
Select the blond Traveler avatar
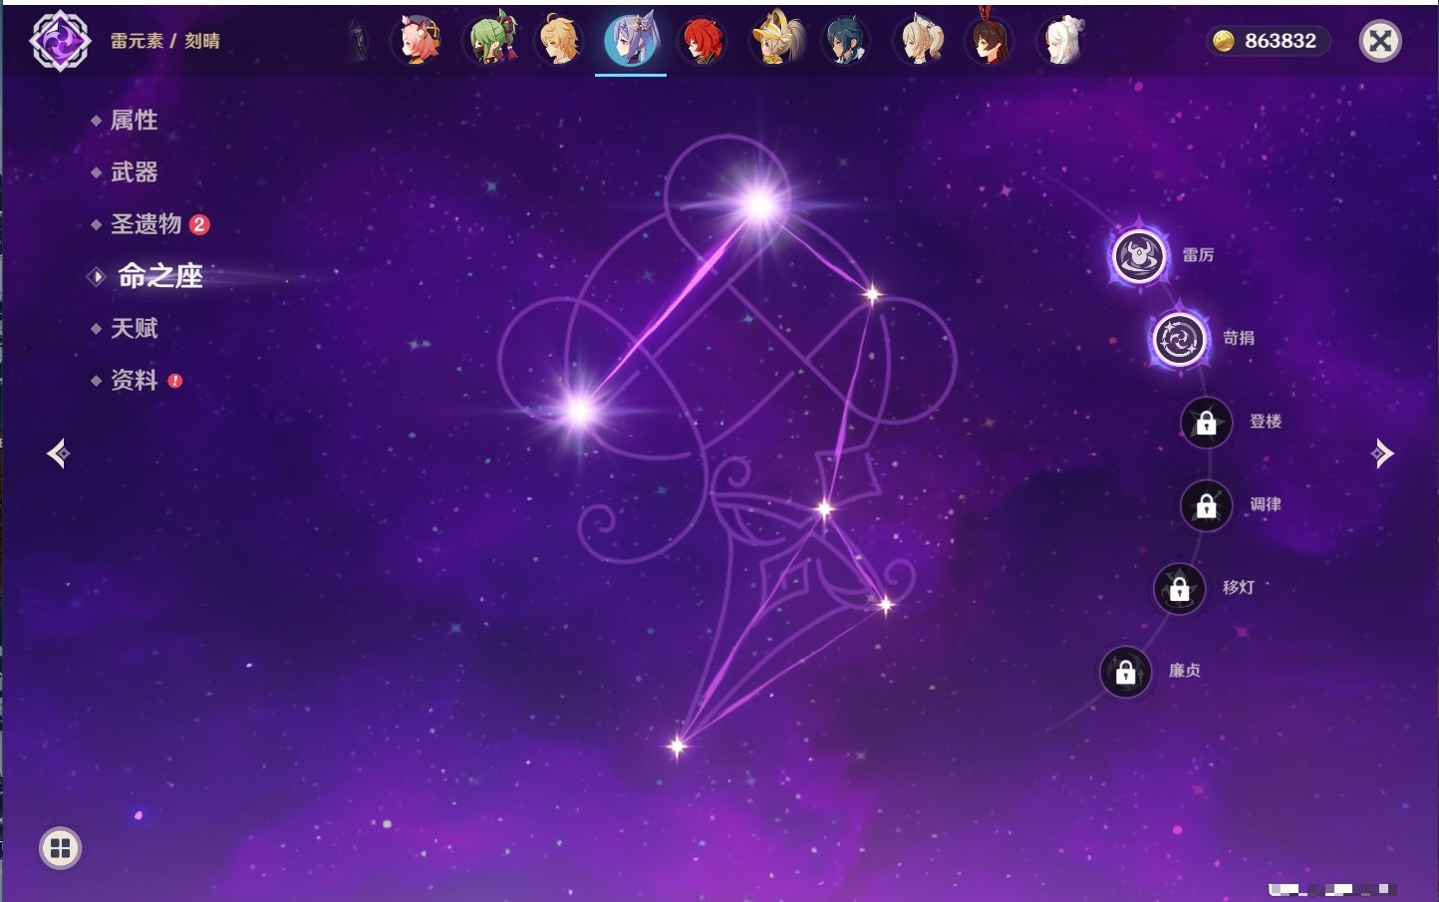pyautogui.click(x=560, y=41)
